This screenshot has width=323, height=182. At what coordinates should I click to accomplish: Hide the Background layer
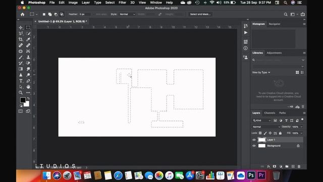[x=254, y=146]
